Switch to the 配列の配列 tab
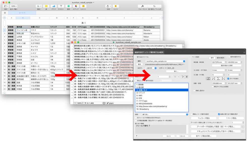Screen dimensions: 247x141 [x=221, y=58]
